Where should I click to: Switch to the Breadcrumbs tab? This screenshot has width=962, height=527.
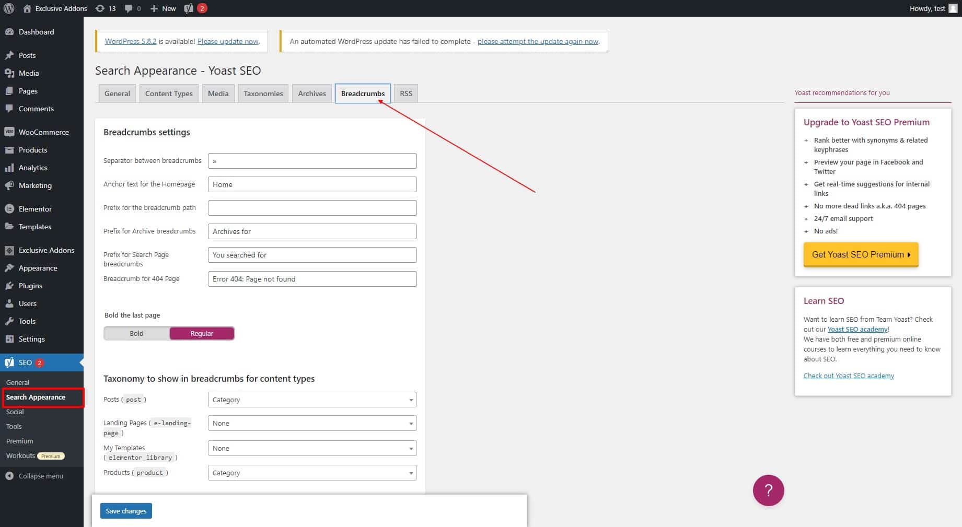coord(363,93)
